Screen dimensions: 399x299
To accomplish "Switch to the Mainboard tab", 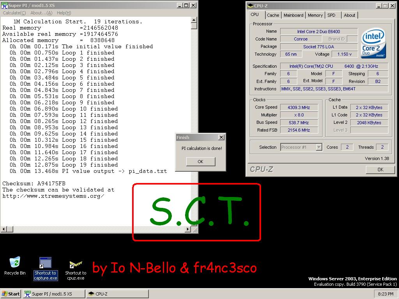I will [x=293, y=15].
